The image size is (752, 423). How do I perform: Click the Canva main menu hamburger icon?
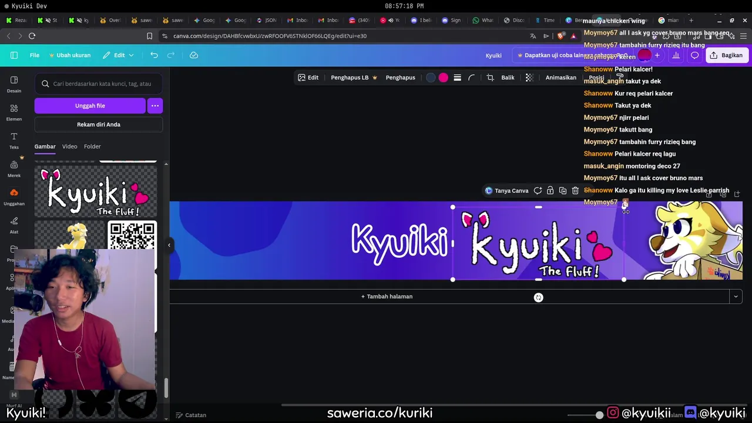click(14, 55)
